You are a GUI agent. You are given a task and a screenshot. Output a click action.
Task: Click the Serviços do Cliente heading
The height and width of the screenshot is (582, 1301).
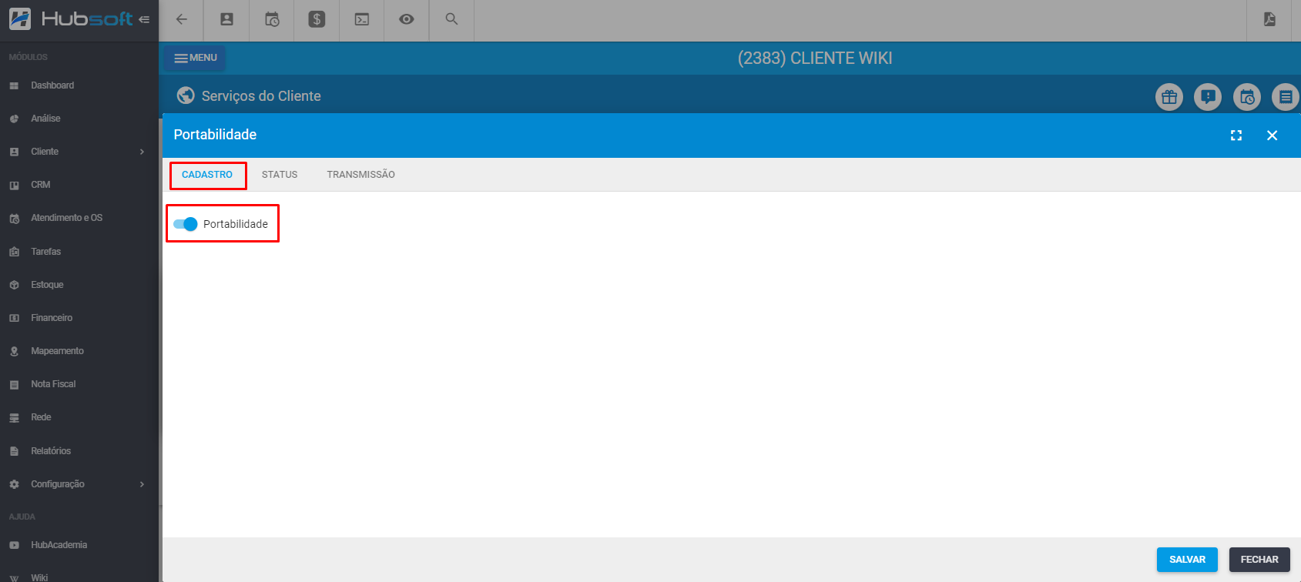tap(261, 96)
